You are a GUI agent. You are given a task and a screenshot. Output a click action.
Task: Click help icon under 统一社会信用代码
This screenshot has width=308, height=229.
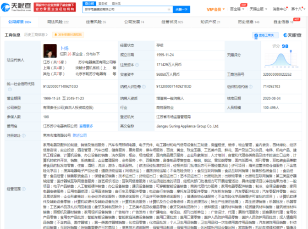10,89
